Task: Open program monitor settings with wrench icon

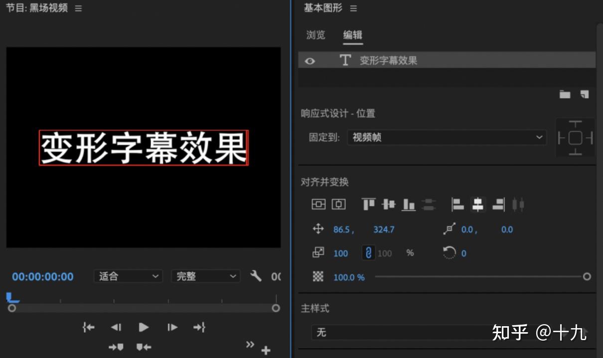Action: pos(256,276)
